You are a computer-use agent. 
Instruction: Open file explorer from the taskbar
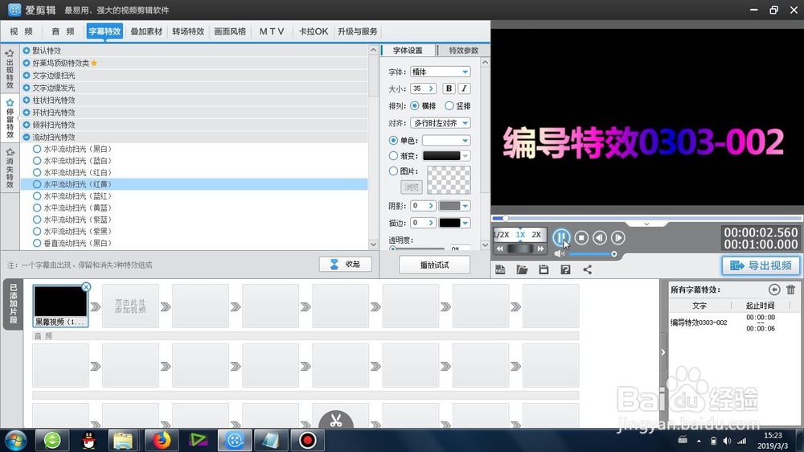(123, 440)
